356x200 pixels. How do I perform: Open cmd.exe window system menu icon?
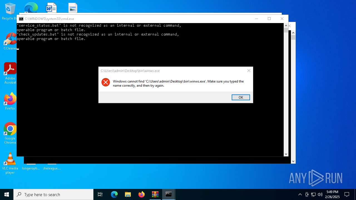21,19
